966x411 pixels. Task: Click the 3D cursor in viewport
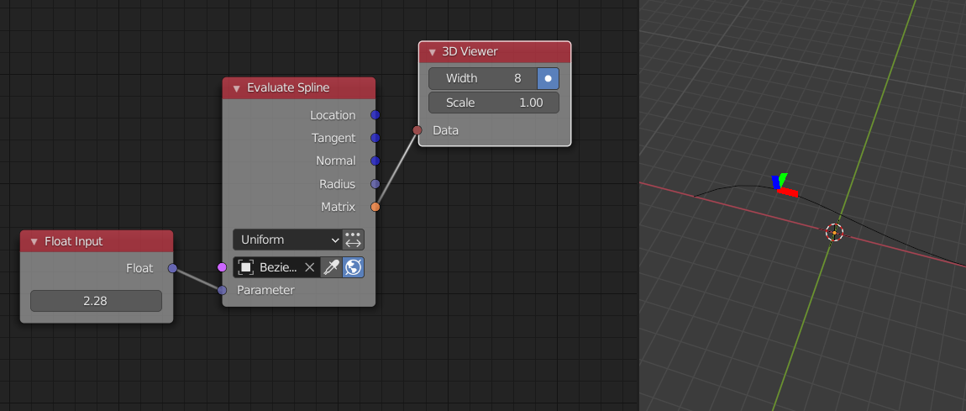[x=834, y=232]
